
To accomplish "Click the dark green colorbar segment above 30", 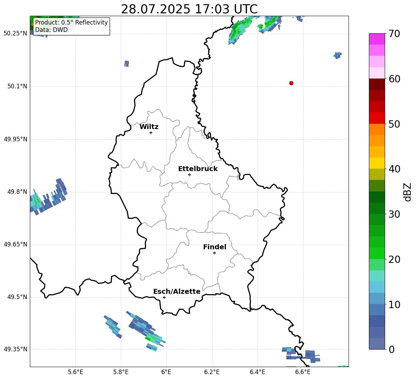I will (377, 208).
